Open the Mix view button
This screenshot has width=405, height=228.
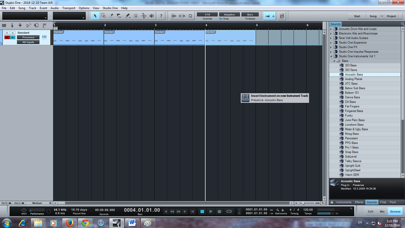[382, 212]
